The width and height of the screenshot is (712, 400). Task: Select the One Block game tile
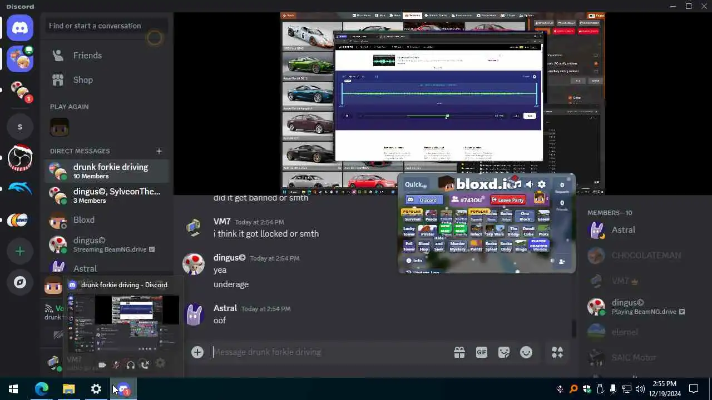coord(525,216)
